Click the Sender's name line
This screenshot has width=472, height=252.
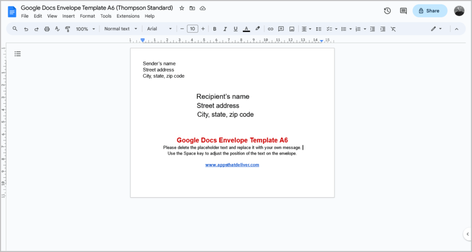[159, 63]
